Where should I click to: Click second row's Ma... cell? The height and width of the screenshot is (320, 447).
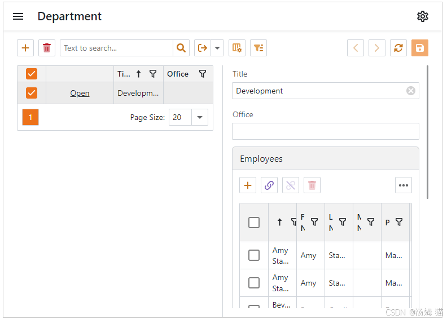tap(395, 283)
